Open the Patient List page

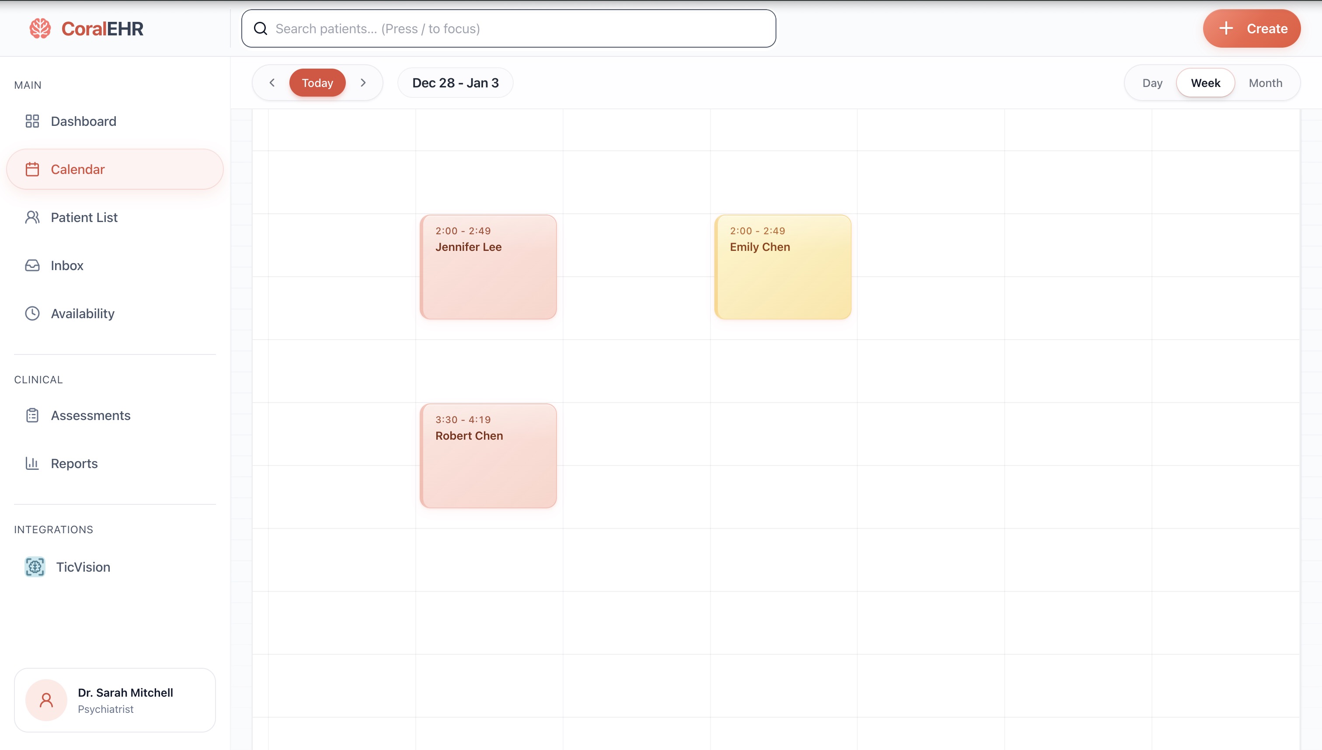[115, 217]
